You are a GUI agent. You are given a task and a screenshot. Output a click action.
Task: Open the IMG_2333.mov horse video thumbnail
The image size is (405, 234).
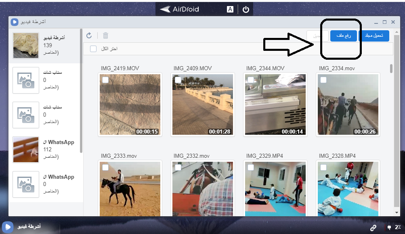pos(130,190)
